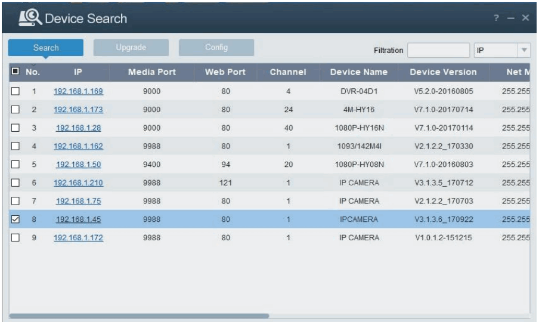
Task: Click version V3.1.3.5_170712 cell
Action: pyautogui.click(x=444, y=182)
